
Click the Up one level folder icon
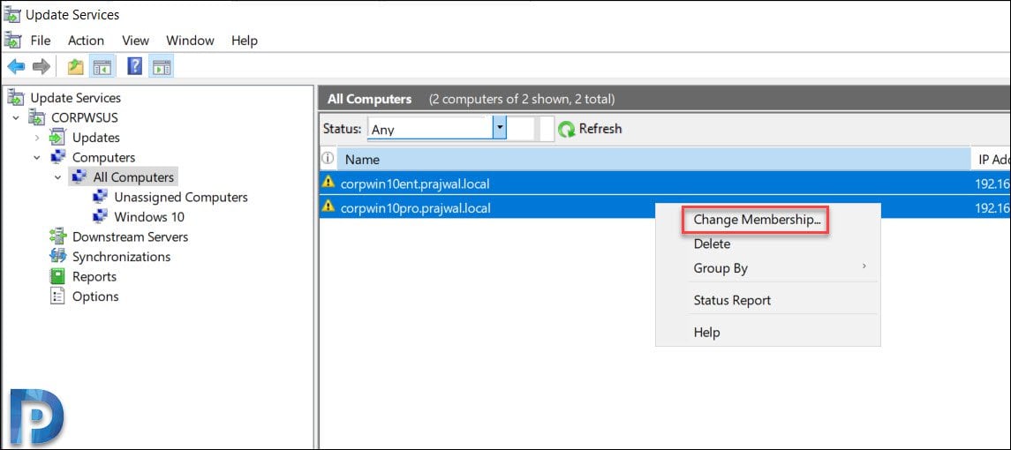tap(75, 66)
